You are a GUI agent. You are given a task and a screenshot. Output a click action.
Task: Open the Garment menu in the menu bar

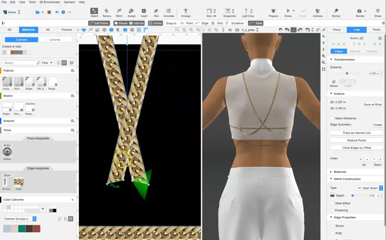69,2
